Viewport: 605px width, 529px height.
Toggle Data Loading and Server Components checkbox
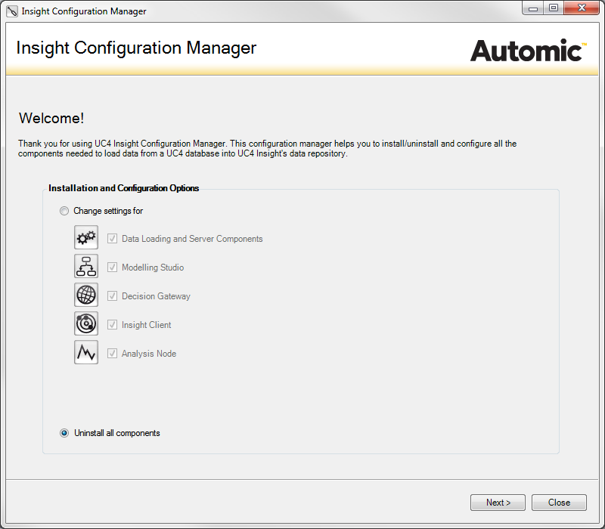pyautogui.click(x=112, y=239)
